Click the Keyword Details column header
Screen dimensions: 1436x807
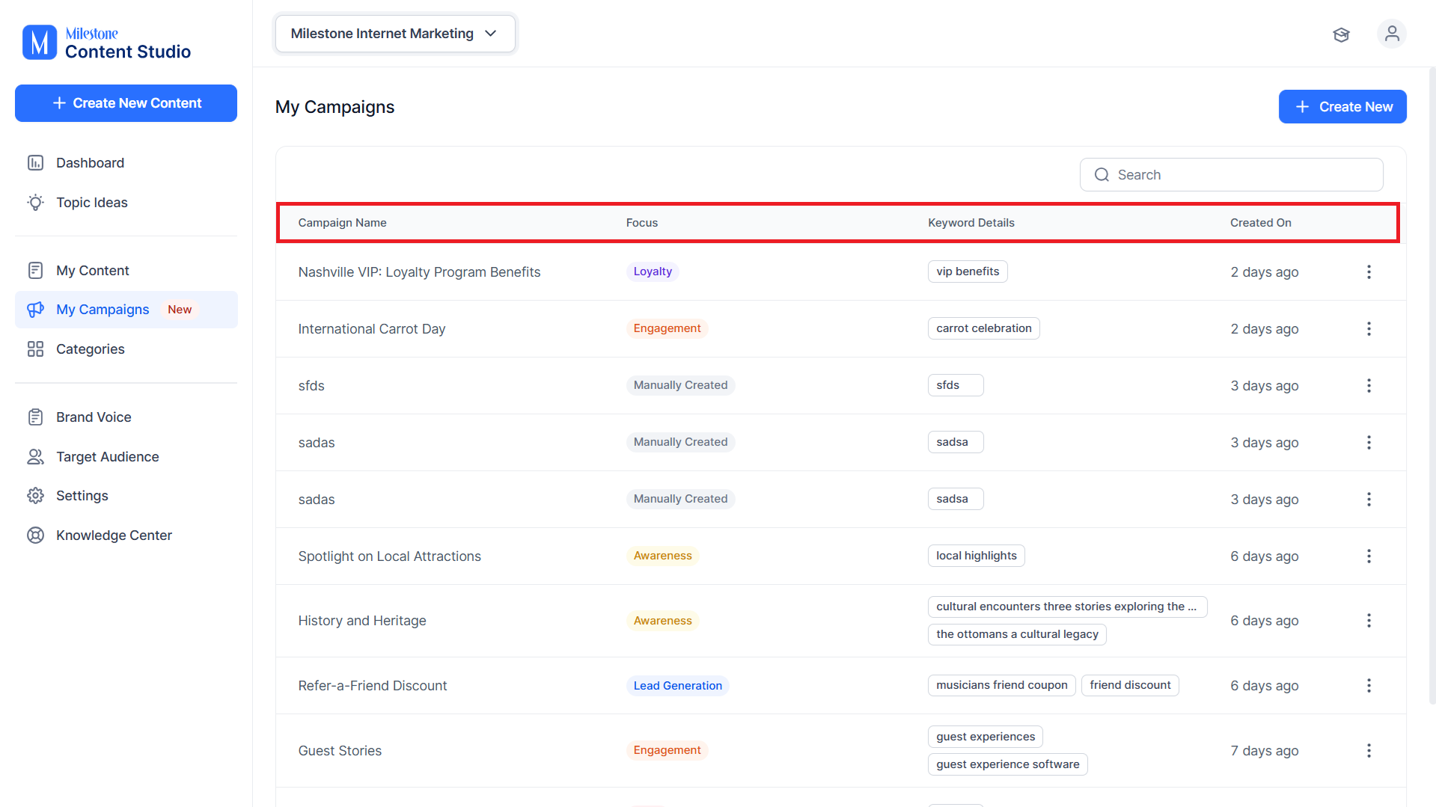click(x=971, y=223)
